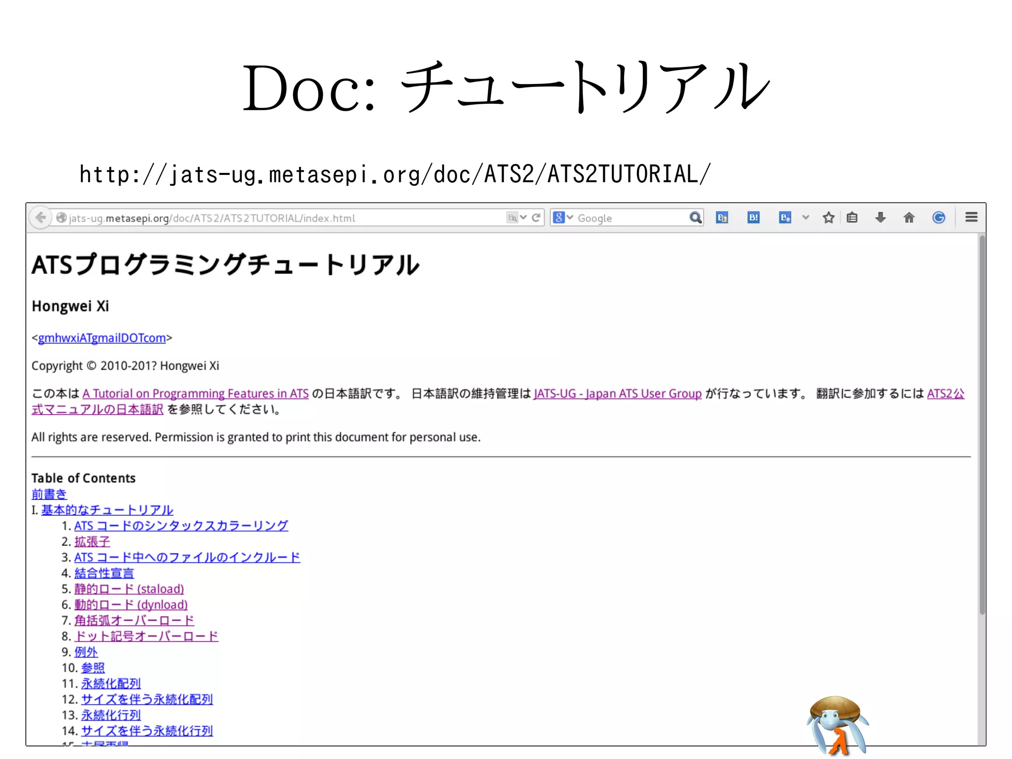This screenshot has height=759, width=1012.
Task: Open the 動的ロード (dynload) link
Action: click(x=131, y=605)
